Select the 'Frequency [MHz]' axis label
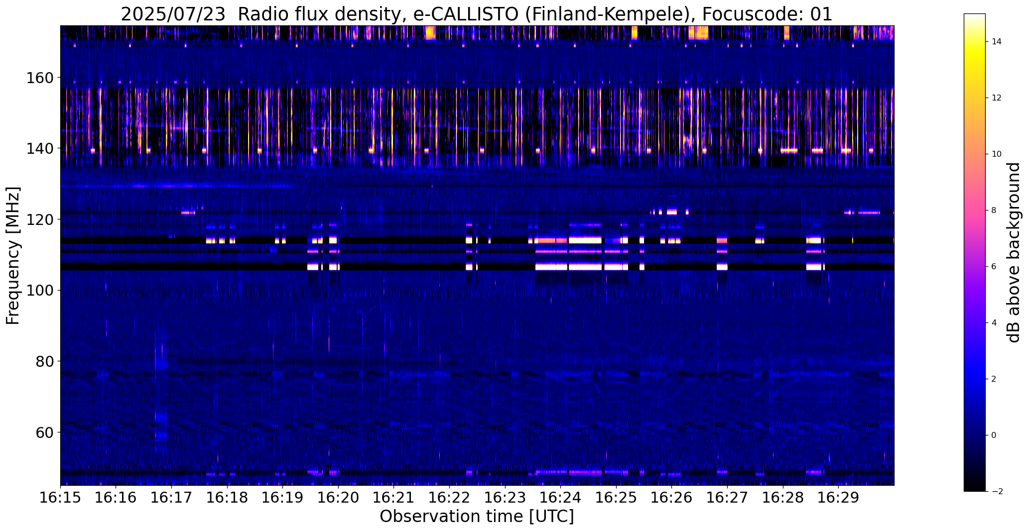 [13, 256]
